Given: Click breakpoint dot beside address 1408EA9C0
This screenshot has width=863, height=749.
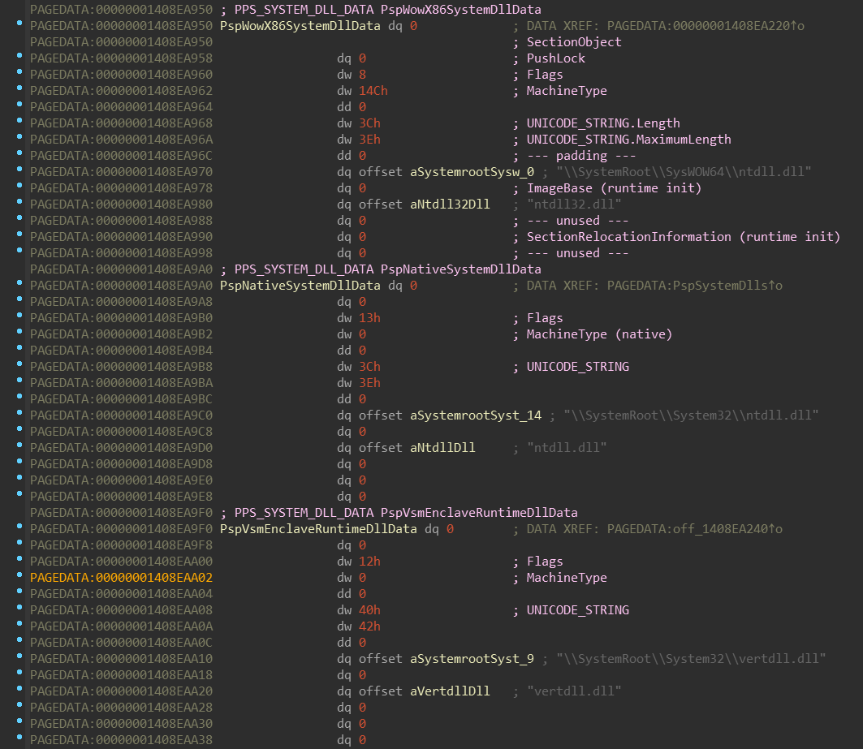Looking at the screenshot, I should coord(19,413).
